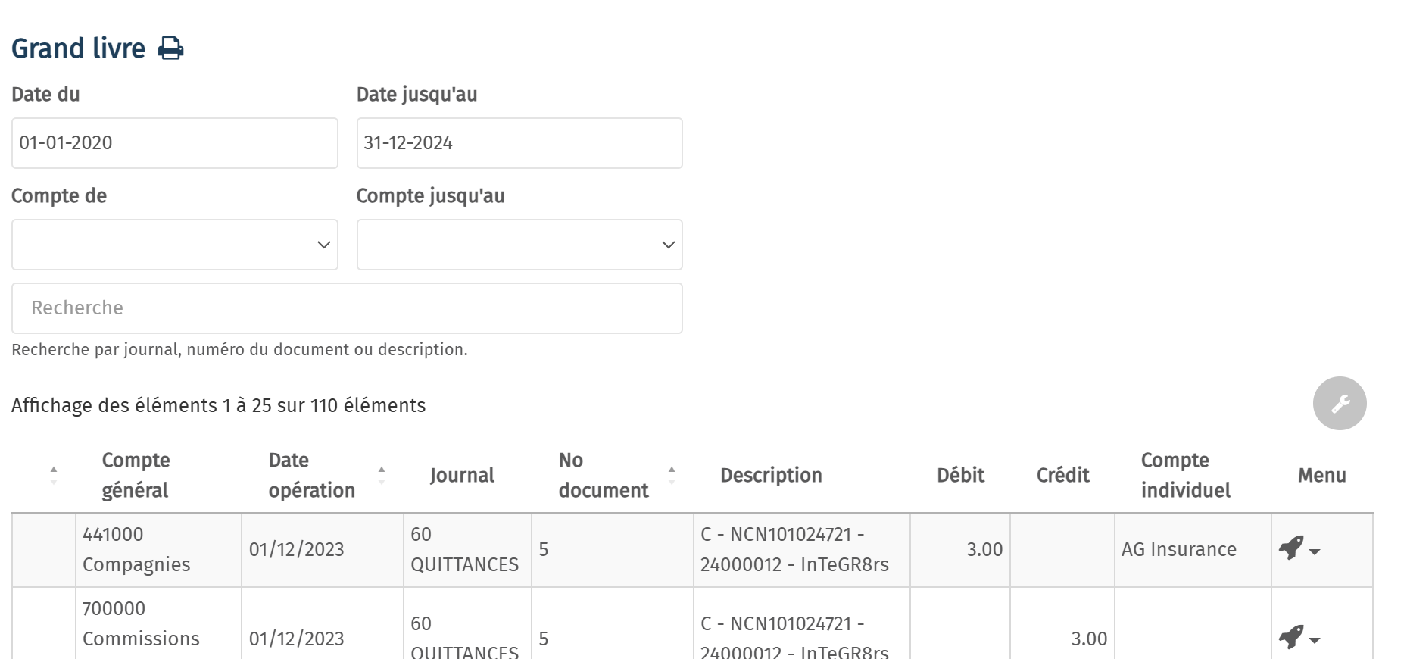This screenshot has width=1407, height=659.
Task: Open the wrench settings button
Action: [x=1340, y=404]
